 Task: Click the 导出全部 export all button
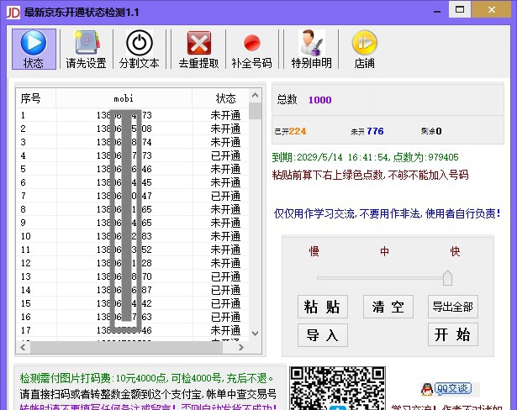click(x=452, y=307)
